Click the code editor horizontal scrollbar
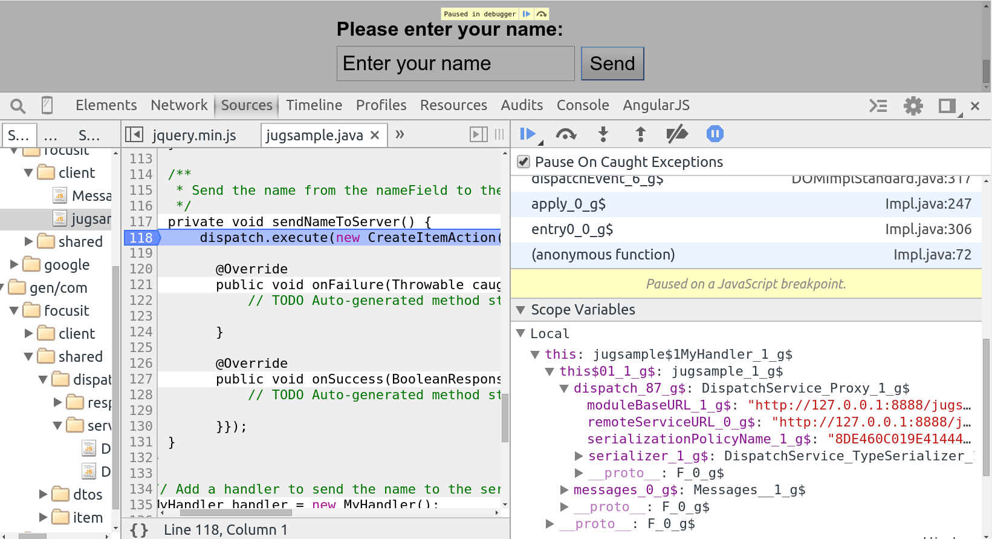The image size is (992, 539). point(236,513)
